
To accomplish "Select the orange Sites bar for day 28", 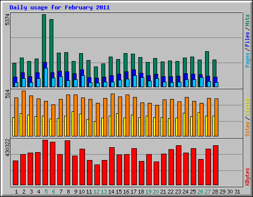I will pyautogui.click(x=216, y=117).
